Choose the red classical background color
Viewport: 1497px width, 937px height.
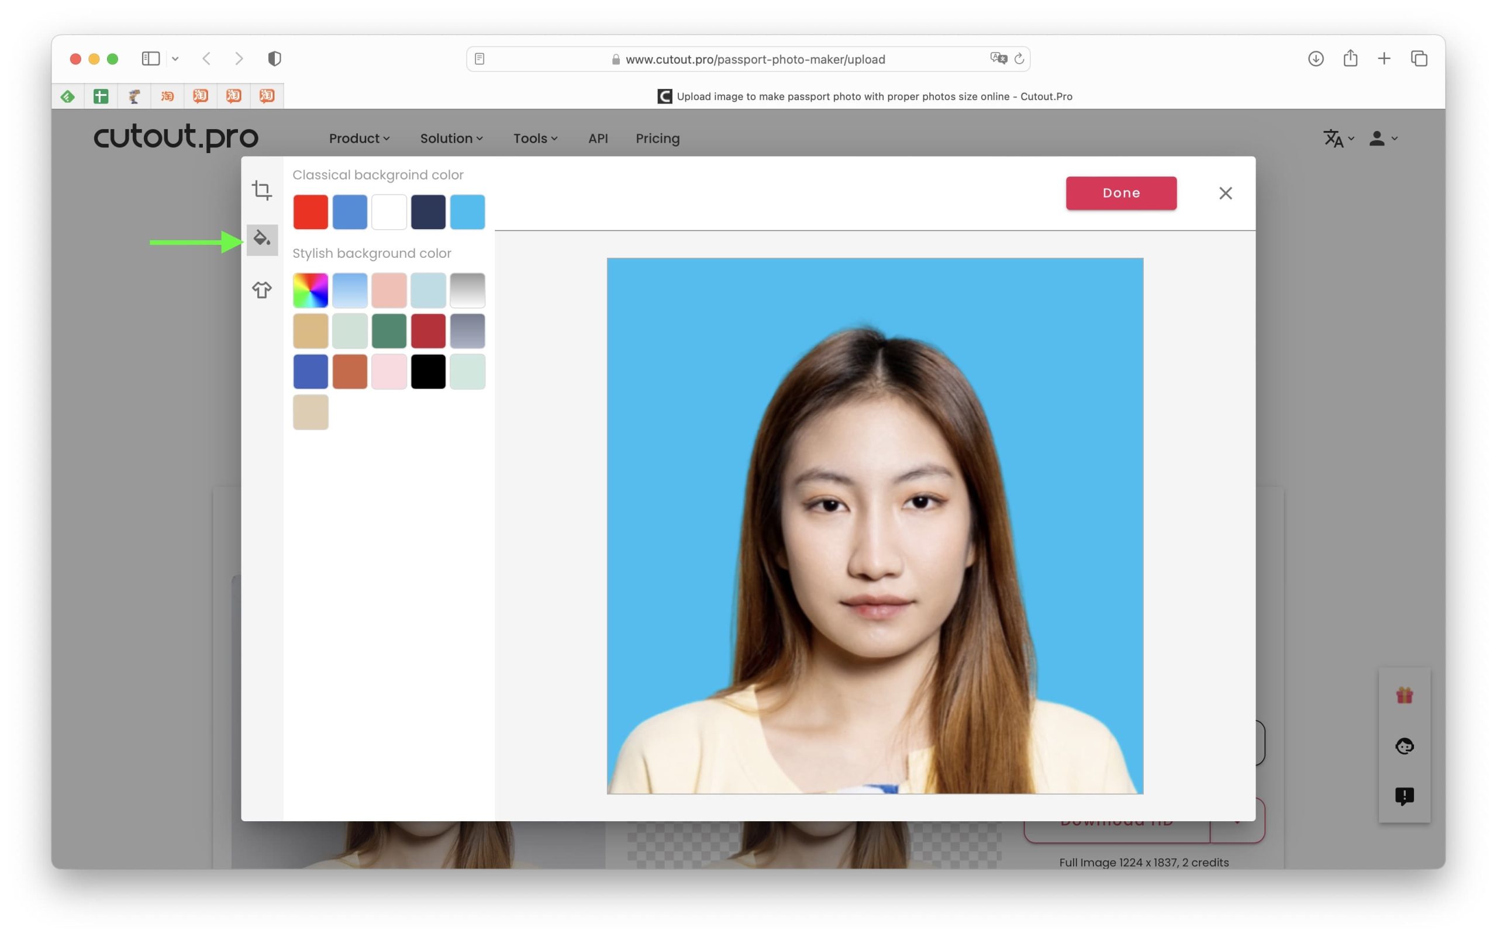click(311, 212)
